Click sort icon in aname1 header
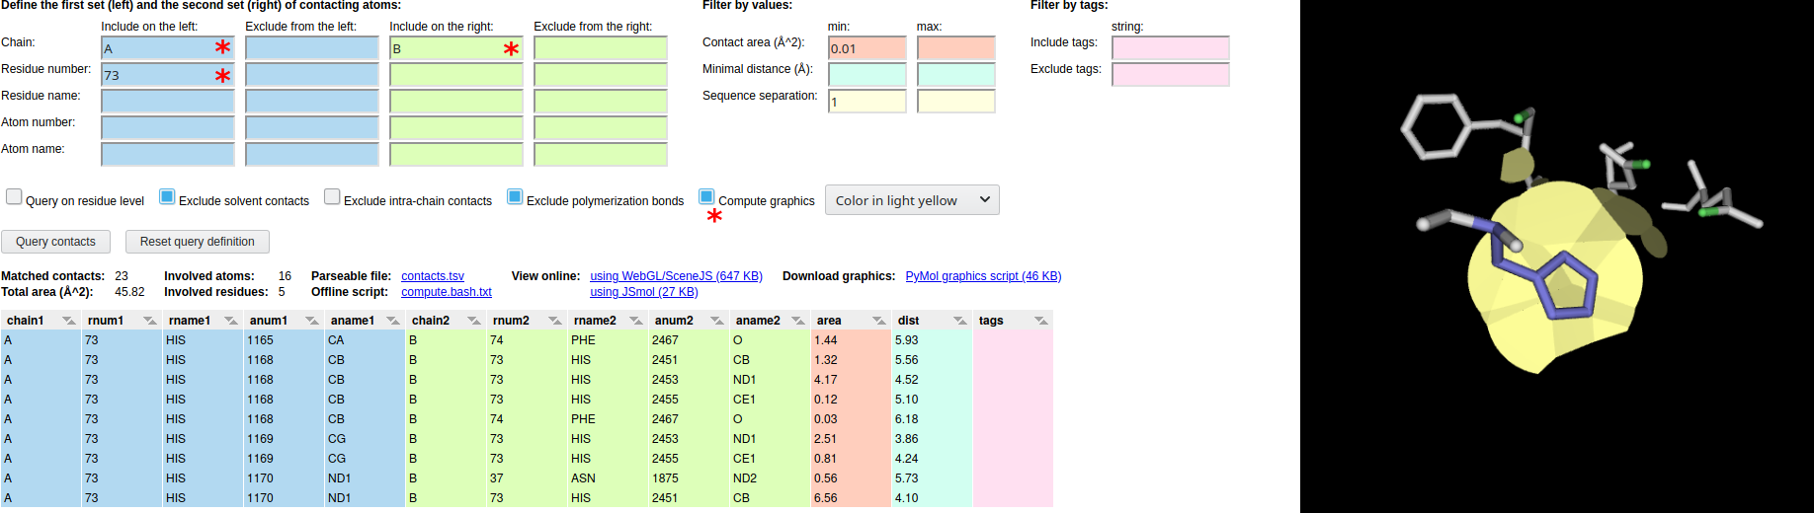 [392, 321]
